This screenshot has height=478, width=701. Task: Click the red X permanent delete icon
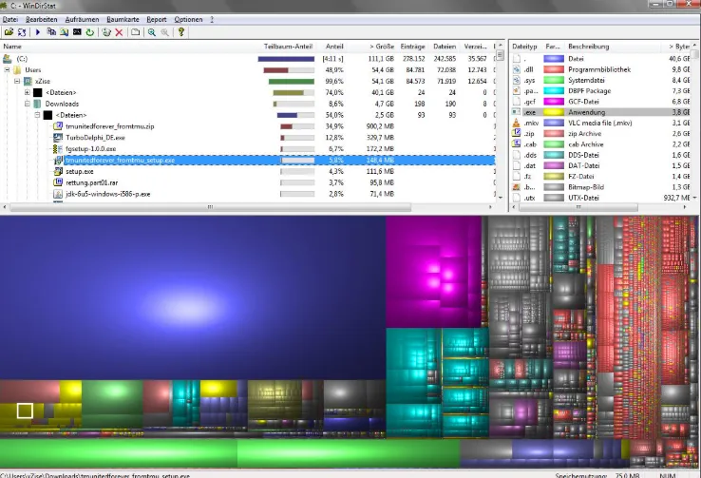point(119,32)
